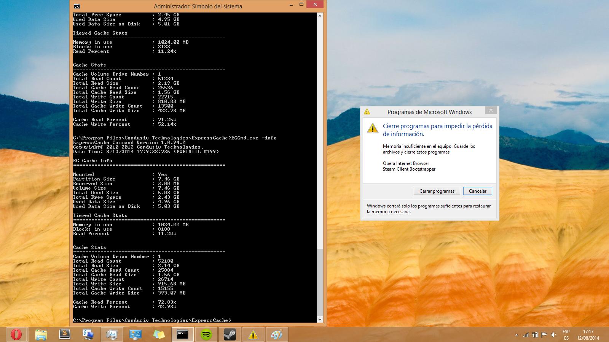Click 'Total Cache Write Size : 393.07 MB' line
The height and width of the screenshot is (342, 609).
coord(129,293)
